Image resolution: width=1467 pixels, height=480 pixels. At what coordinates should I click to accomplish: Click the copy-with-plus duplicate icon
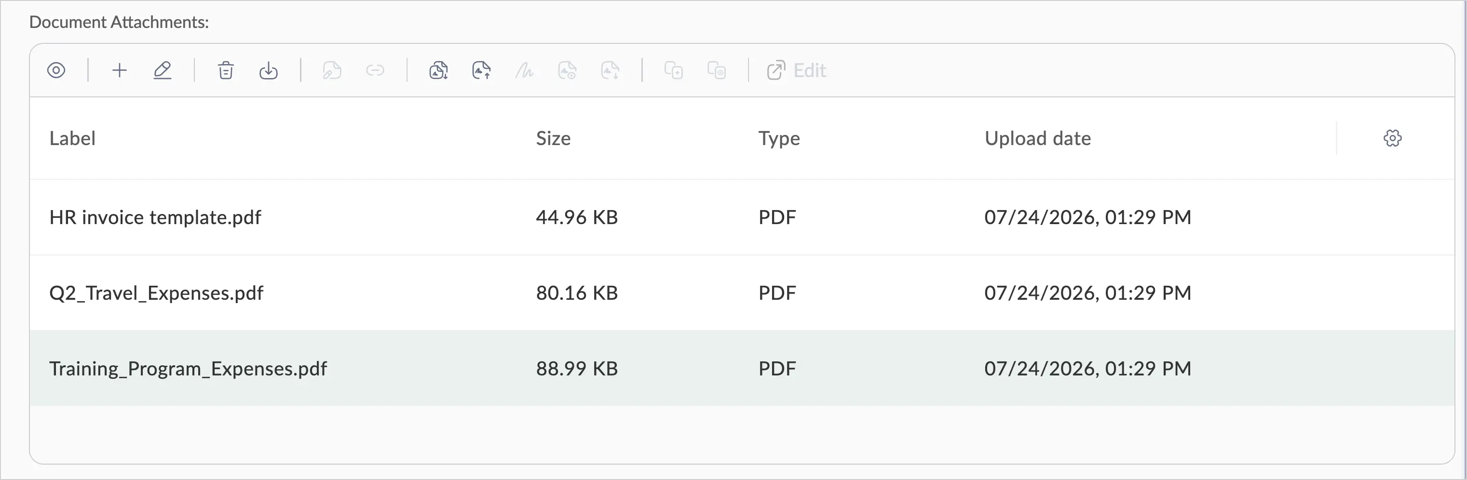click(674, 71)
